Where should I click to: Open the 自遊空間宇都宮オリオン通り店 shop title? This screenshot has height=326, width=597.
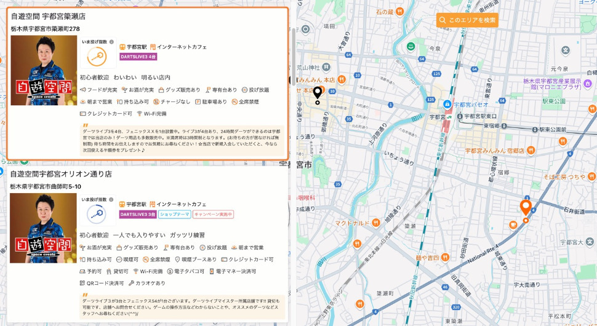61,174
